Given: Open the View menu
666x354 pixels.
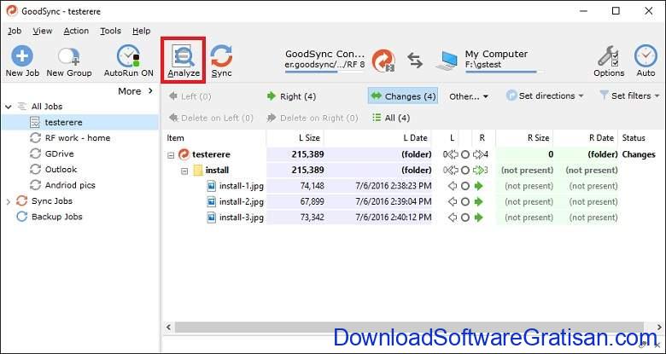Looking at the screenshot, I should click(43, 31).
